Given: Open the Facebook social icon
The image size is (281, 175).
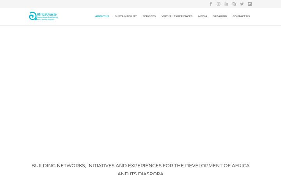Looking at the screenshot, I should pyautogui.click(x=211, y=4).
